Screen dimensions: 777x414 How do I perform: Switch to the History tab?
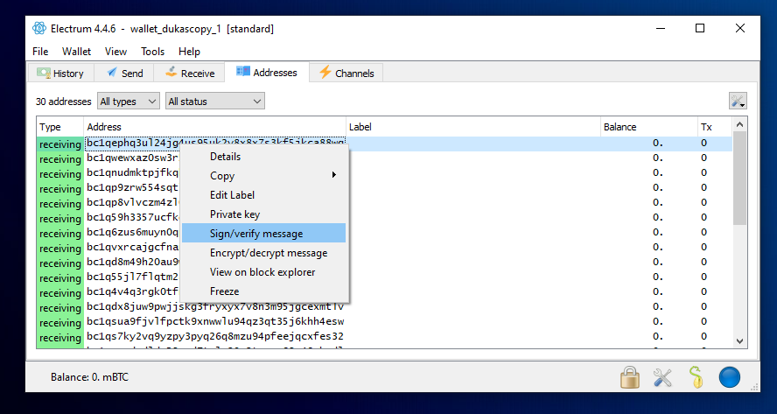point(60,74)
